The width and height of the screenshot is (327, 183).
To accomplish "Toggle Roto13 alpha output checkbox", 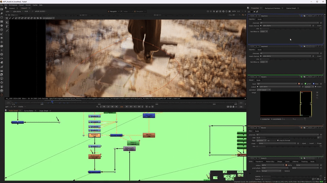I will point(286,165).
